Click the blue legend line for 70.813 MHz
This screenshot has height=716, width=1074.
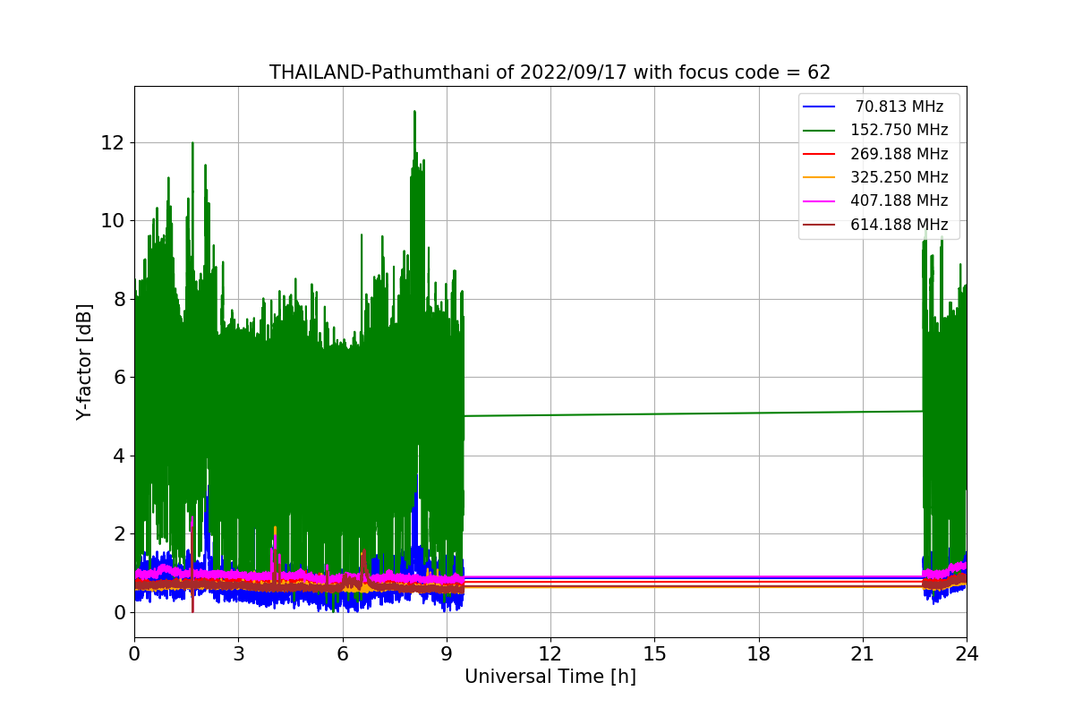tap(820, 107)
